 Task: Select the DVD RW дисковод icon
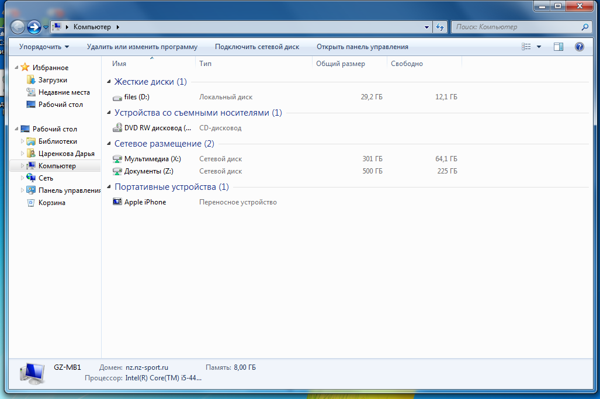click(x=117, y=128)
